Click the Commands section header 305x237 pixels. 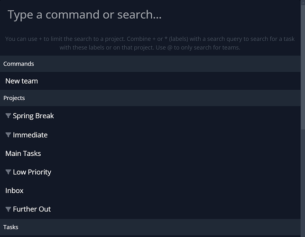18,64
